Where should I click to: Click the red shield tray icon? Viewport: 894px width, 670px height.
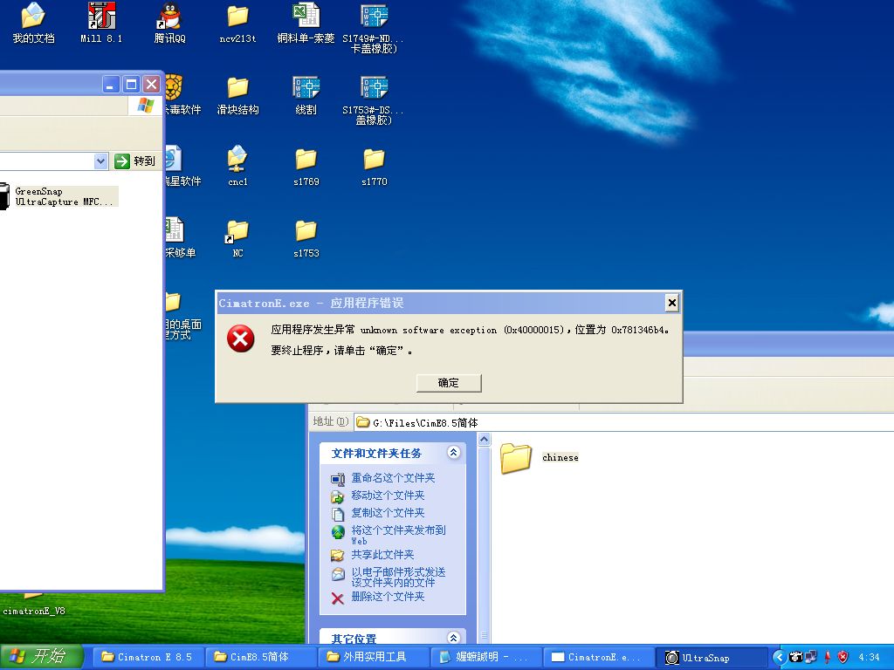tap(842, 657)
